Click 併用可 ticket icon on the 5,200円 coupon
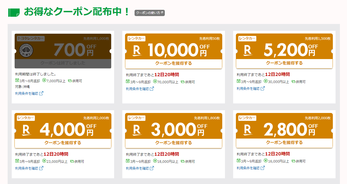 click(x=293, y=81)
